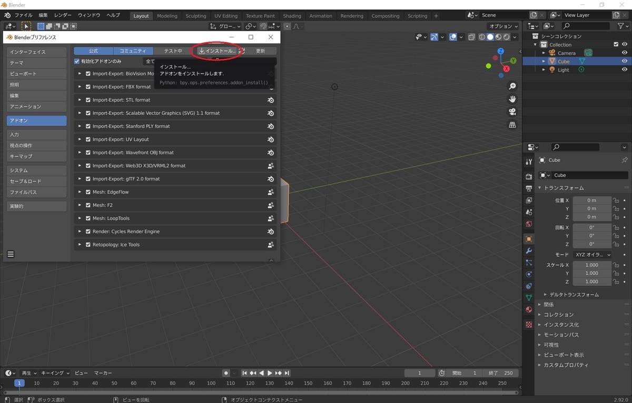632x403 pixels.
Task: Uncheck the Import-Export: FBX format addon
Action: (88, 87)
